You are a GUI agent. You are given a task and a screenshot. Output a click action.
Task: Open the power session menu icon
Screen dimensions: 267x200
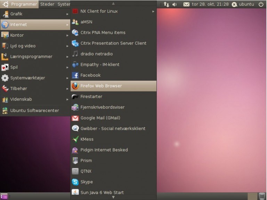point(261,4)
